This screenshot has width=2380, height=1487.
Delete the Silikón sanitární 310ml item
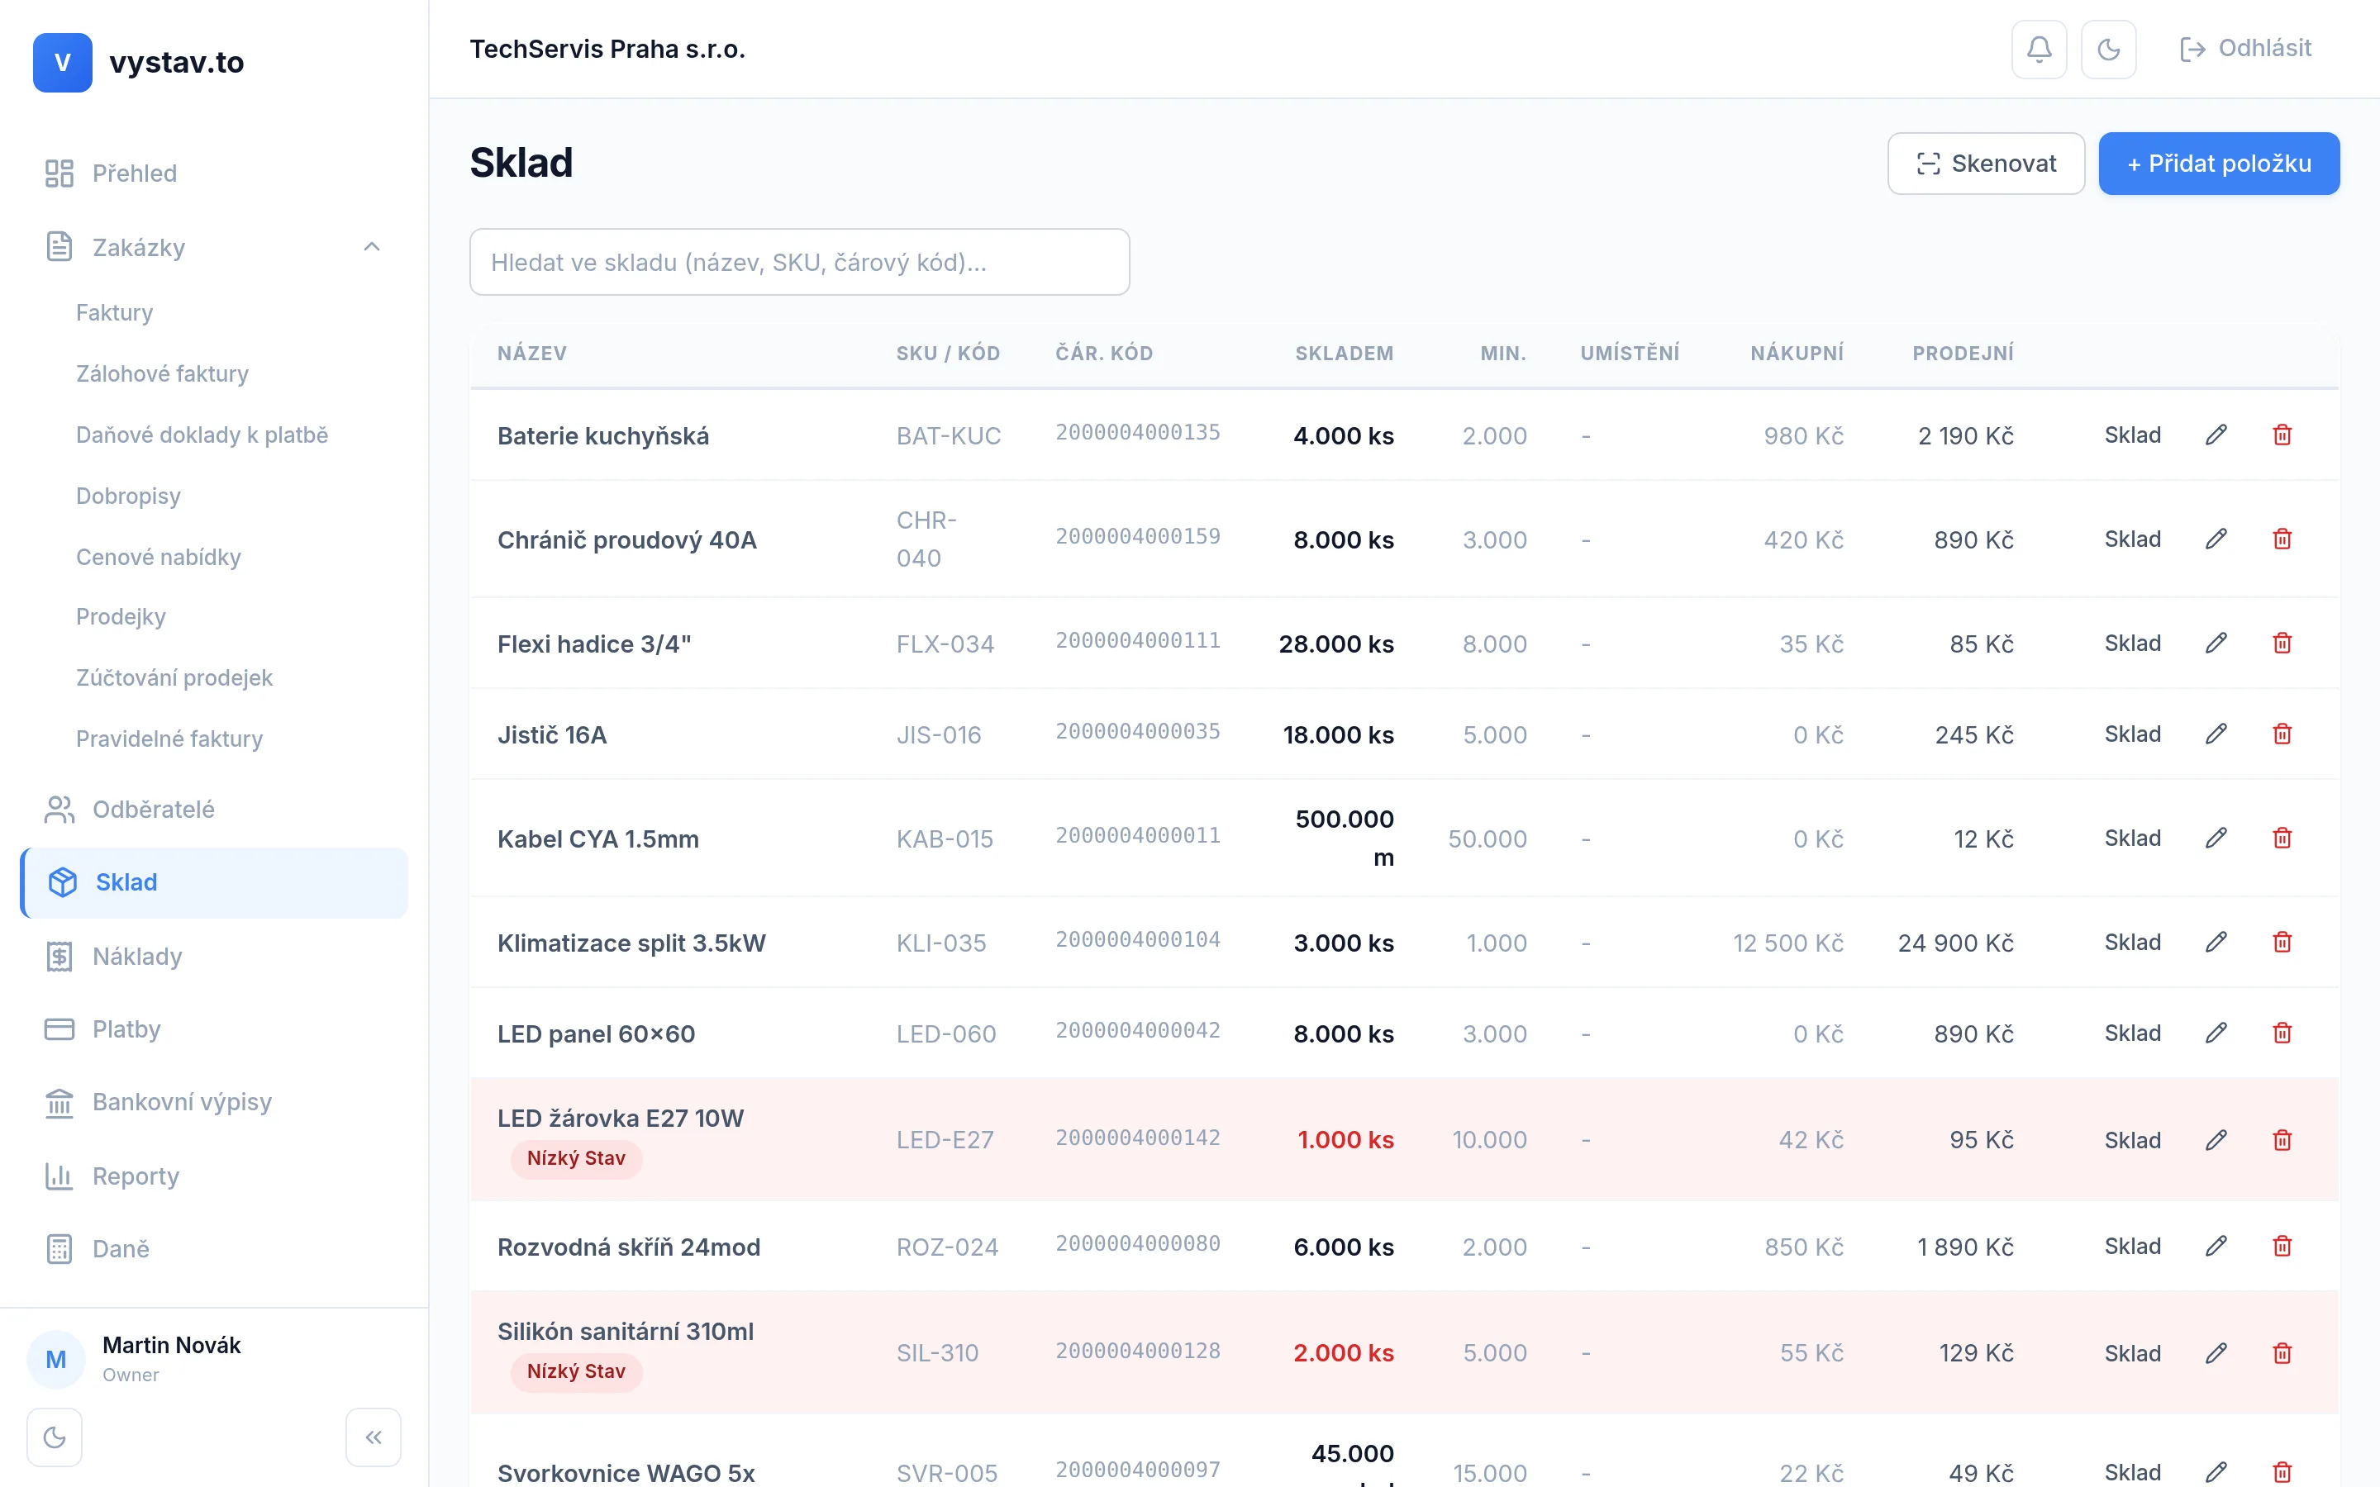[2282, 1353]
